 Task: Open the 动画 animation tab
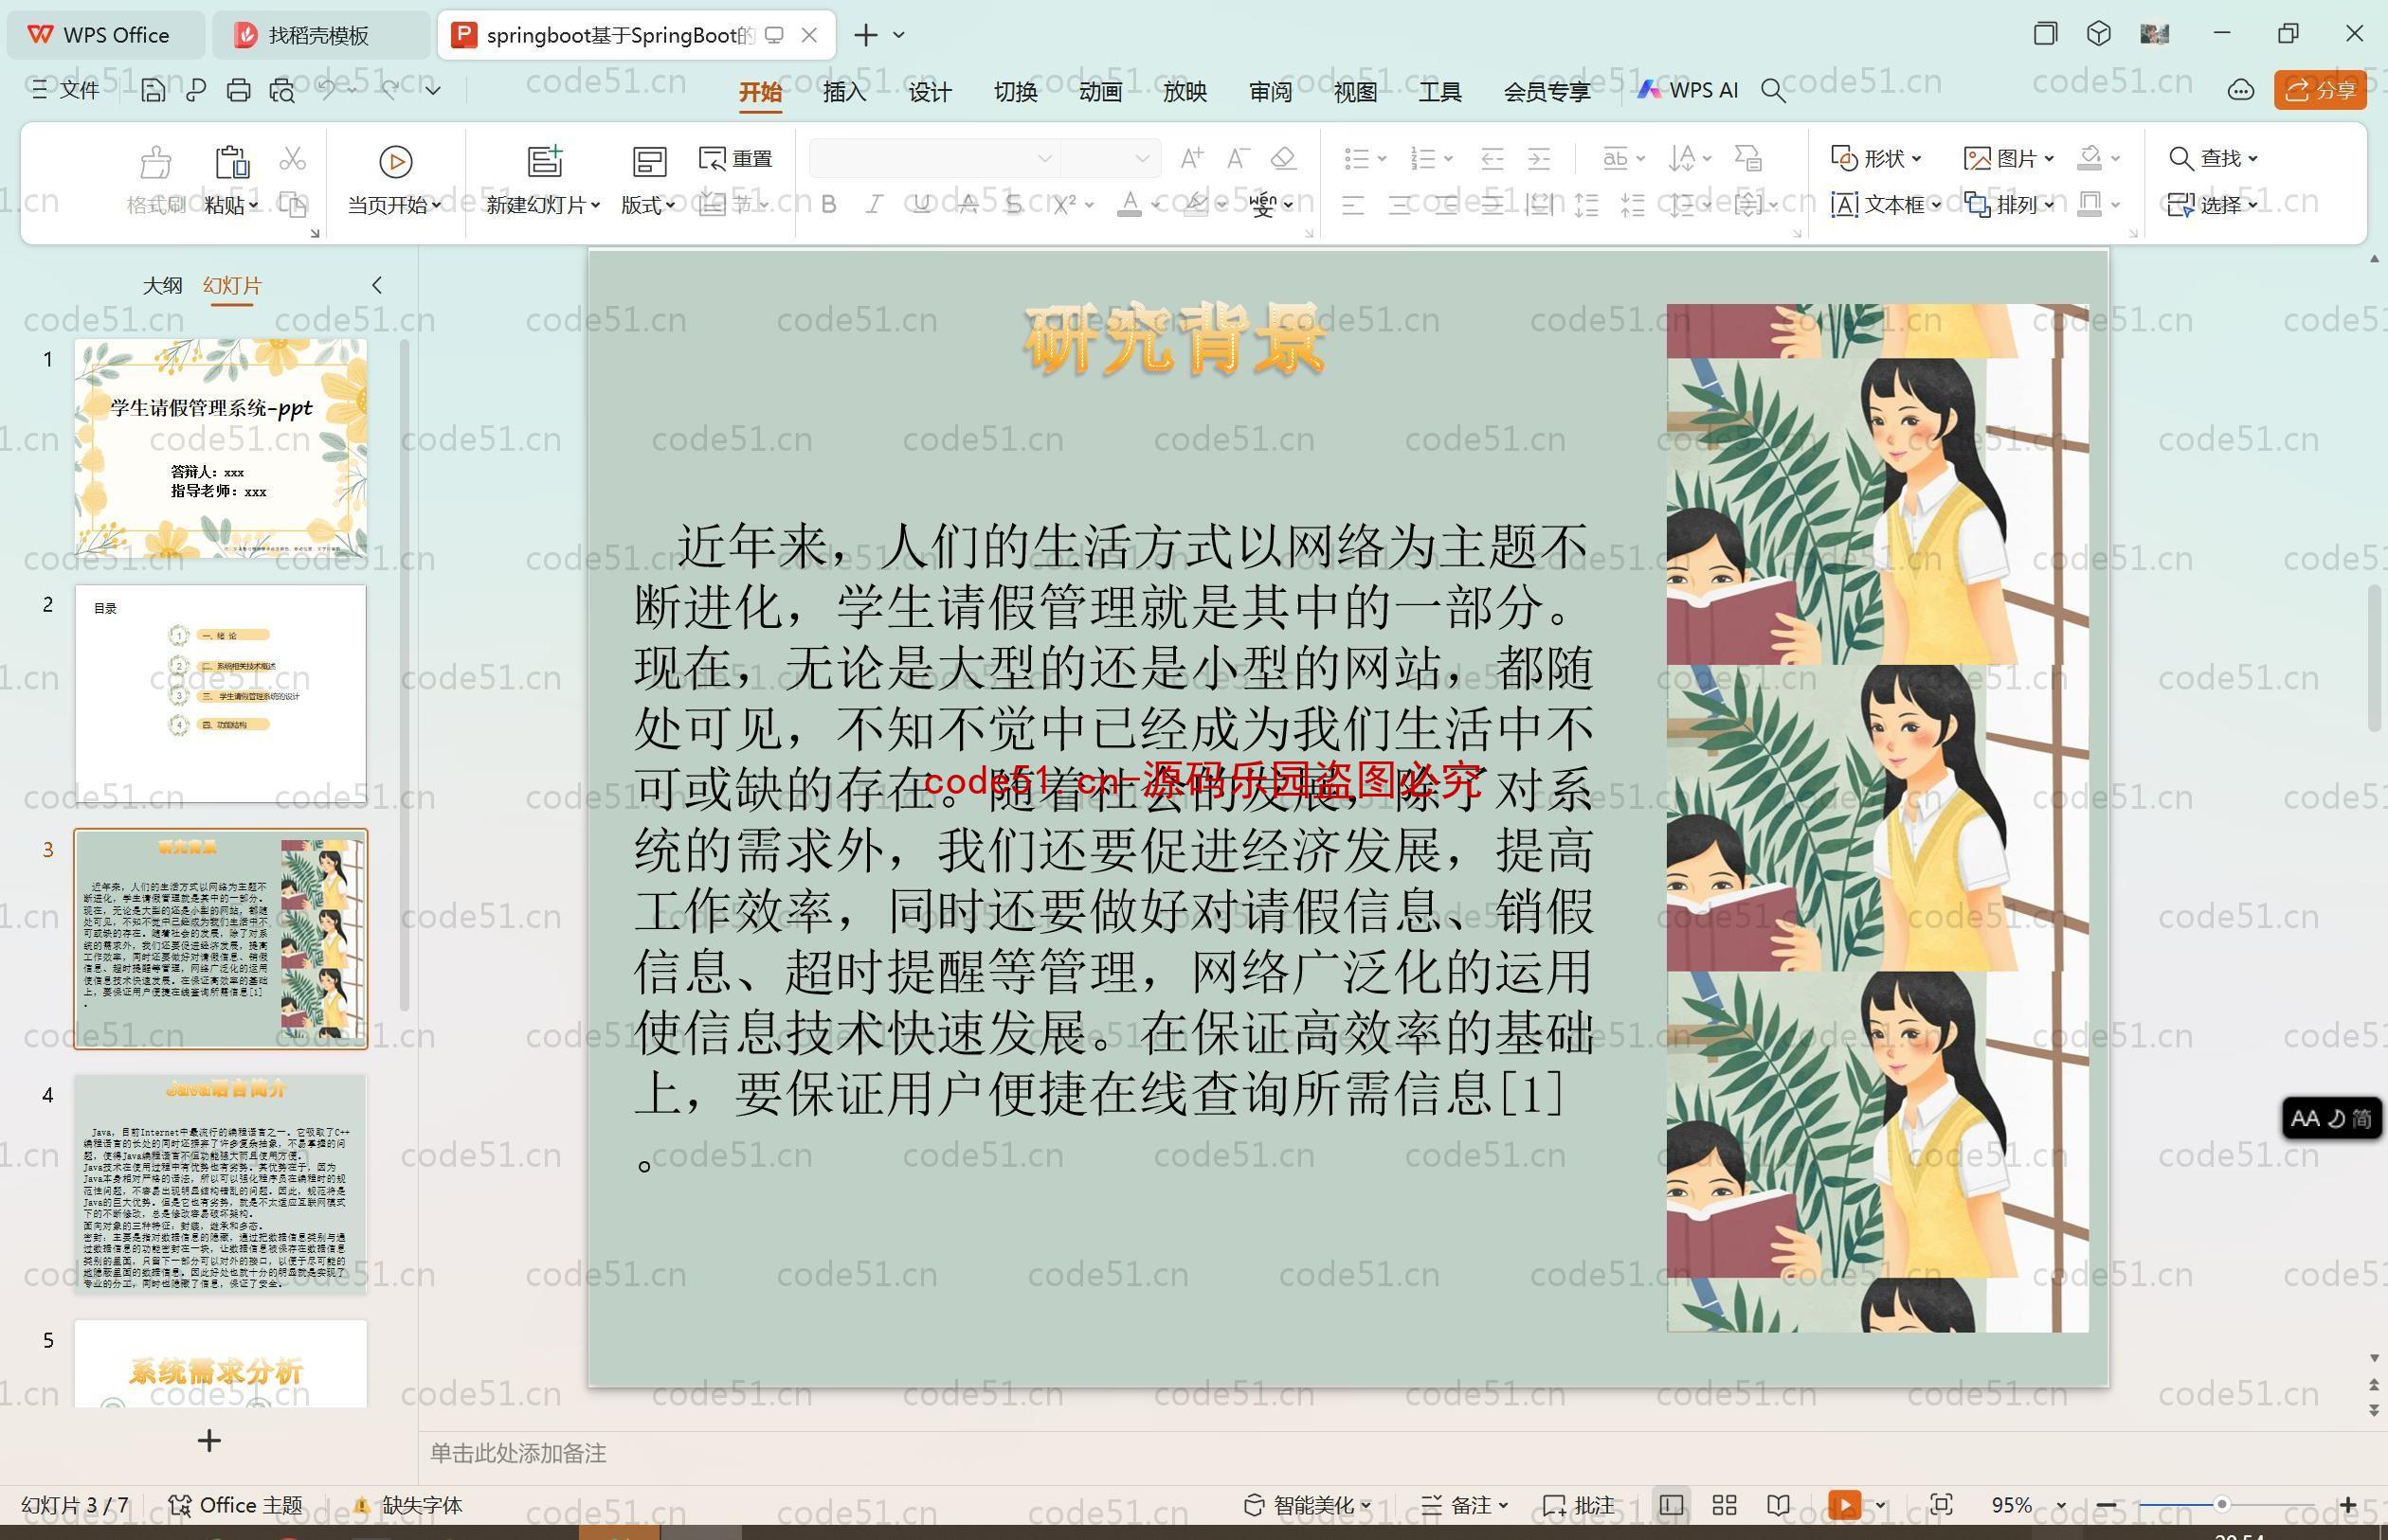tap(1100, 92)
